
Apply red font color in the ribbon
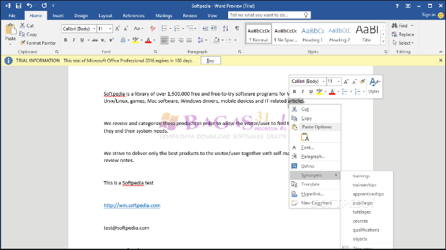pos(148,40)
